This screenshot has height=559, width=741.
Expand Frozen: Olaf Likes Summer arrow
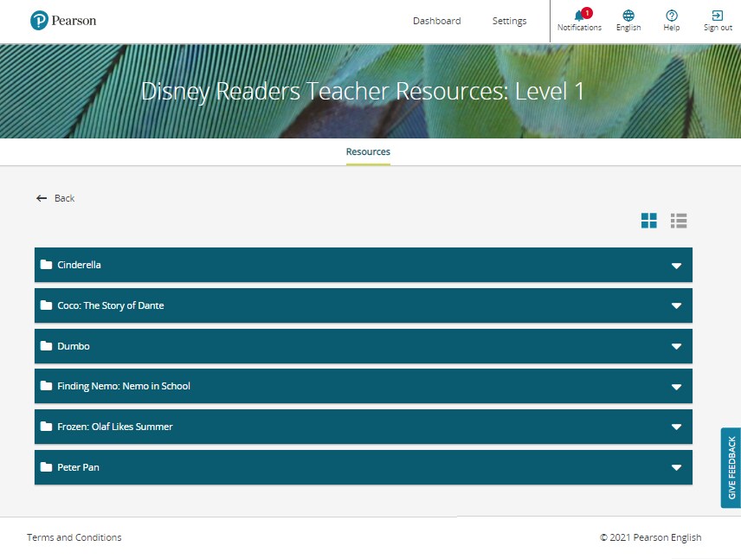[x=676, y=427]
